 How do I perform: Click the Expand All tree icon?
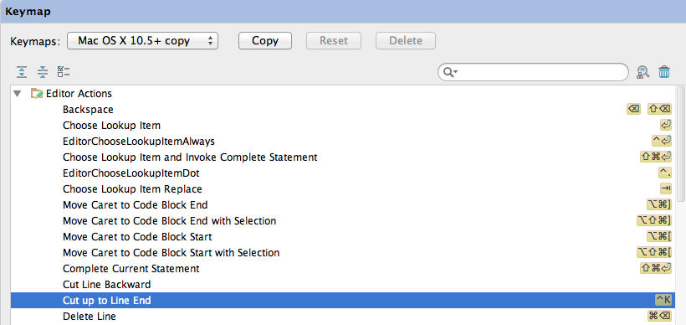[22, 72]
